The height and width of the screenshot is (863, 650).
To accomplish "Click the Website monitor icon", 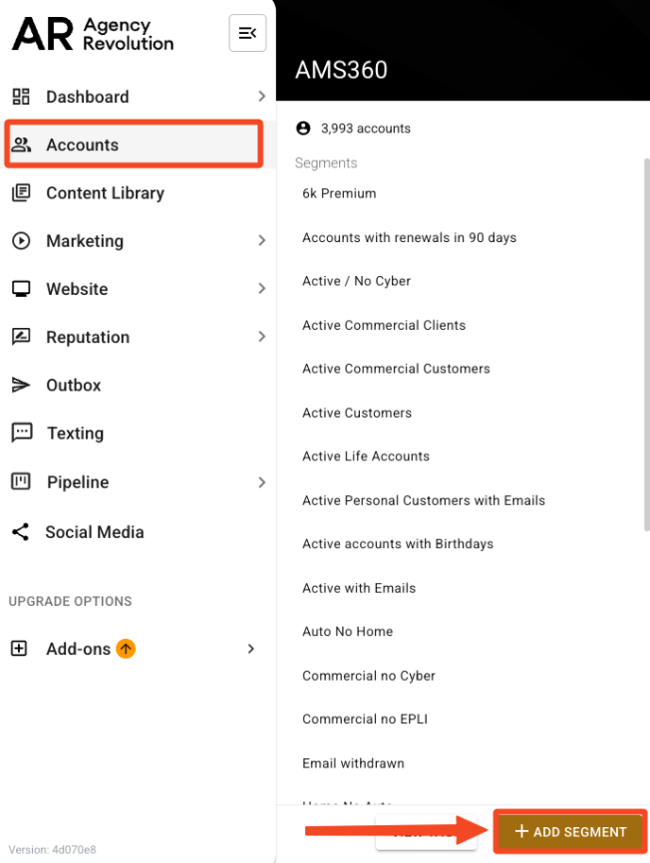I will 21,288.
